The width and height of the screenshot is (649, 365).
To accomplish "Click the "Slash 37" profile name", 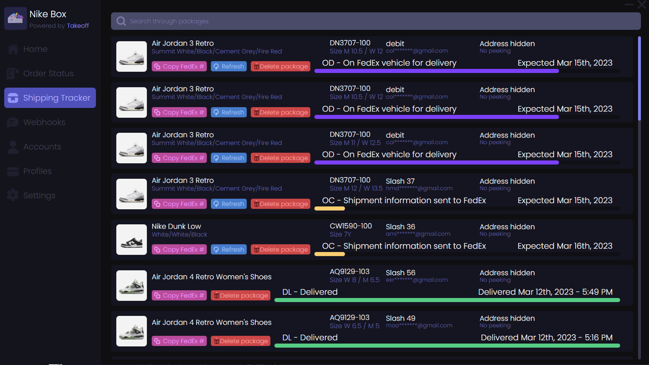I will [400, 181].
